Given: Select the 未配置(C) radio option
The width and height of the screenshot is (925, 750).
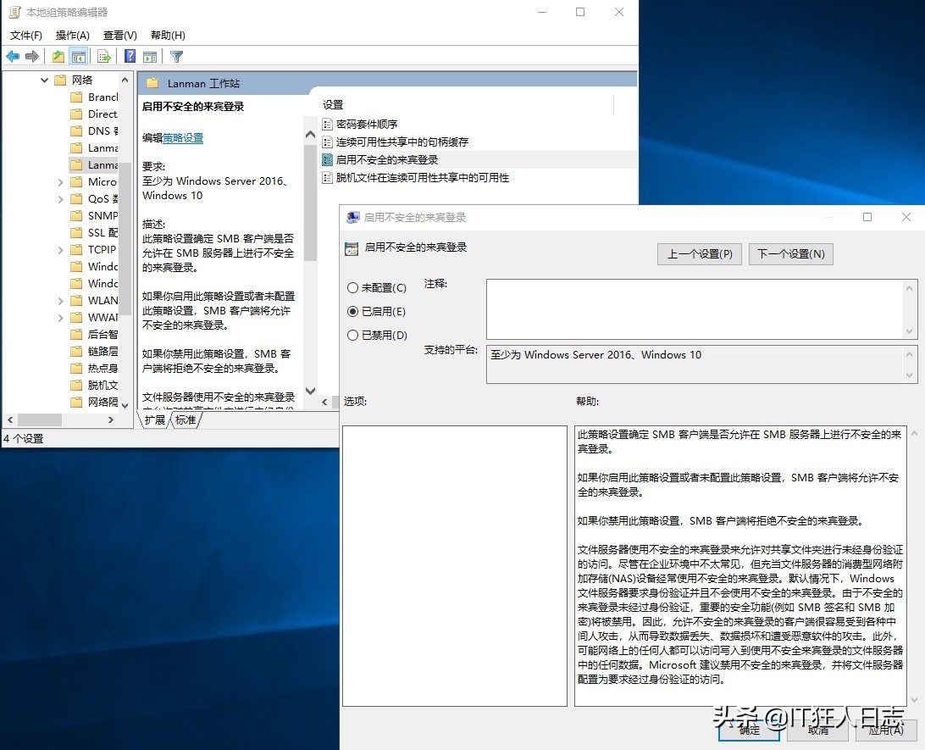Looking at the screenshot, I should (x=353, y=288).
